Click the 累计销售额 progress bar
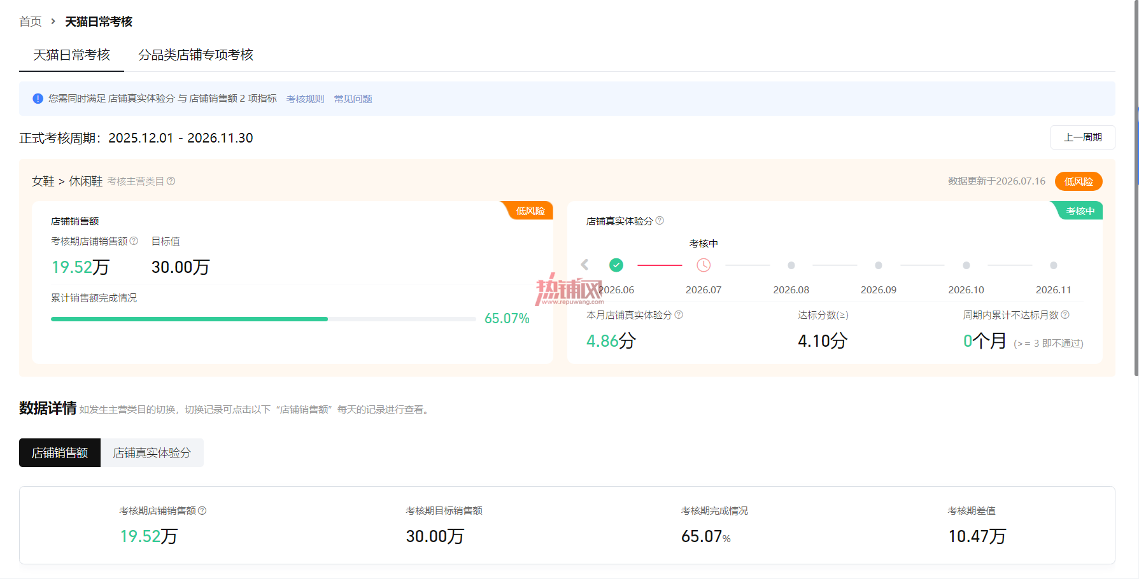Viewport: 1139px width, 579px height. point(264,319)
